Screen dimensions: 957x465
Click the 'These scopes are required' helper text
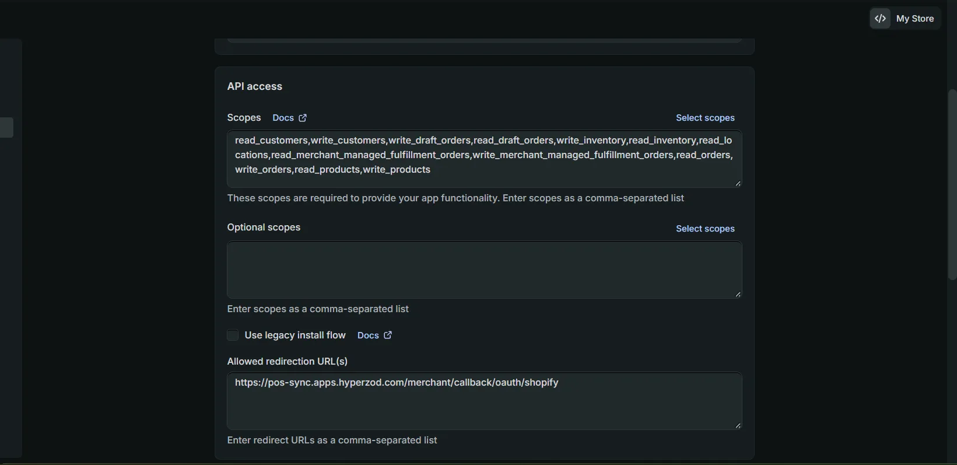455,198
